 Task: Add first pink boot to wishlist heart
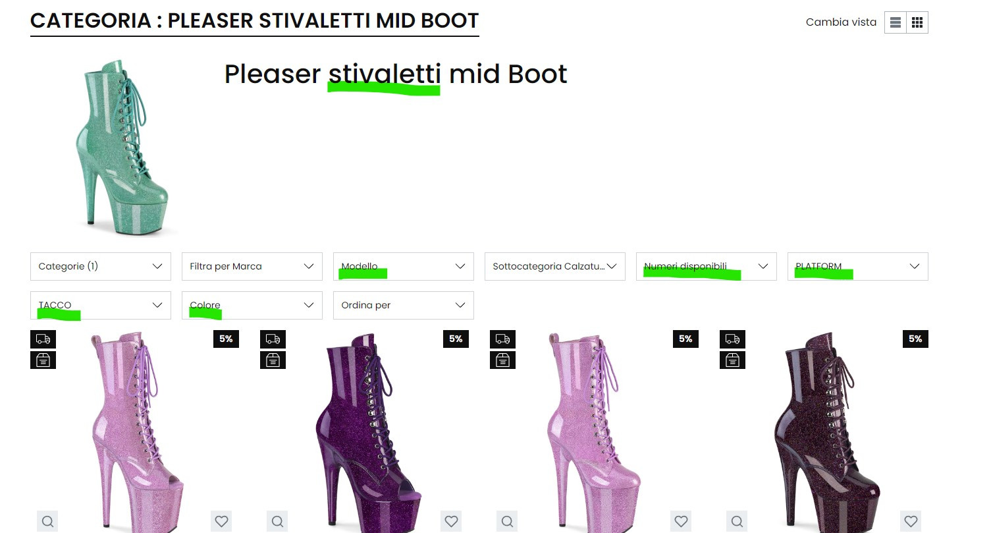221,521
